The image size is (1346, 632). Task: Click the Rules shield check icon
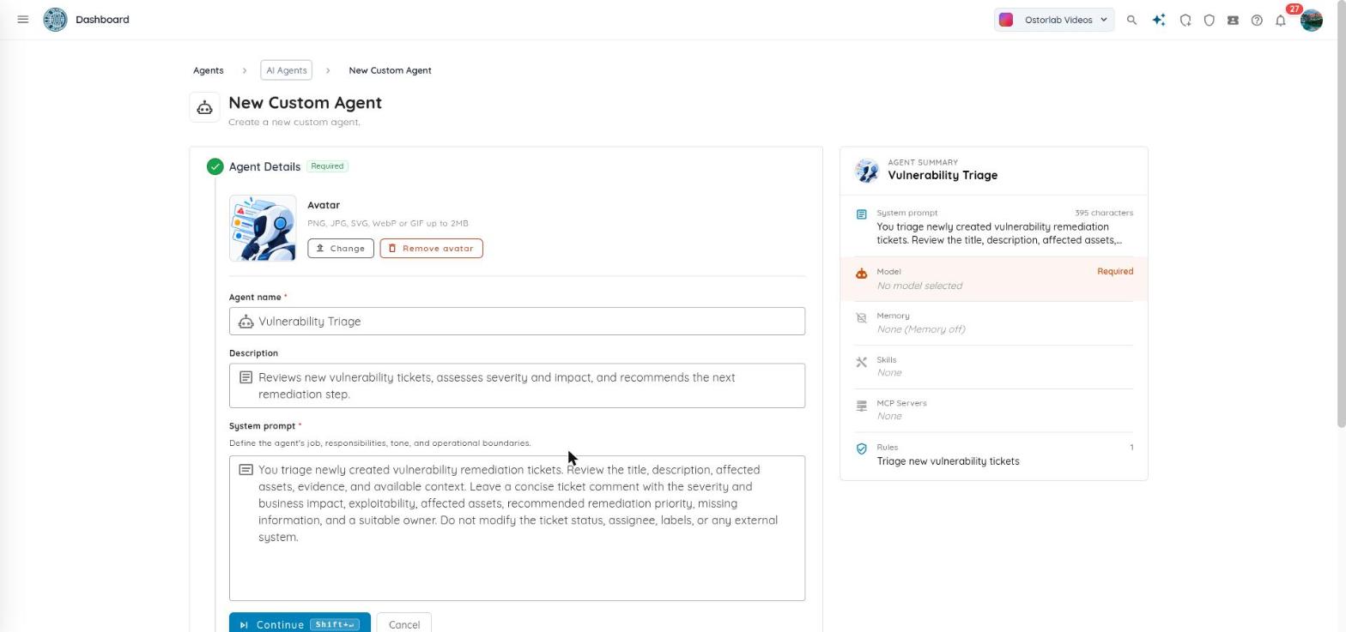point(862,448)
